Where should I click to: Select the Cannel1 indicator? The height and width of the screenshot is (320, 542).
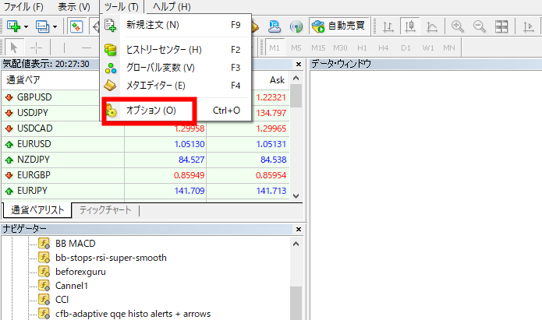point(72,286)
